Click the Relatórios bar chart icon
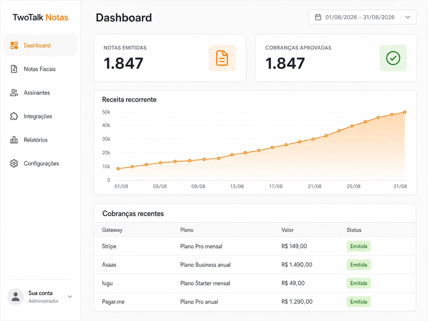The width and height of the screenshot is (428, 321). pyautogui.click(x=14, y=140)
